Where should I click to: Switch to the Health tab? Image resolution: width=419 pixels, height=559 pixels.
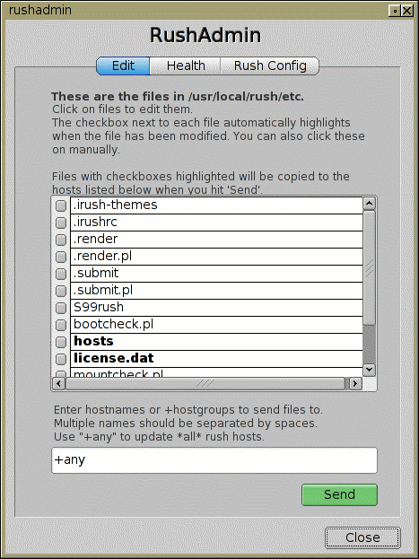tap(186, 66)
